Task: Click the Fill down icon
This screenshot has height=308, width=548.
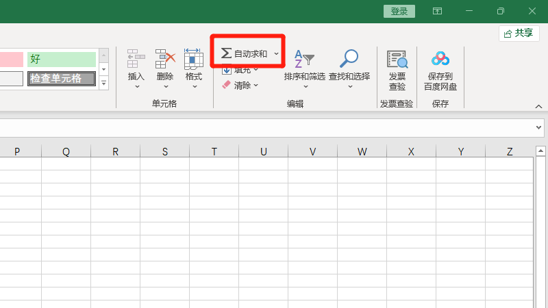Action: (x=227, y=70)
